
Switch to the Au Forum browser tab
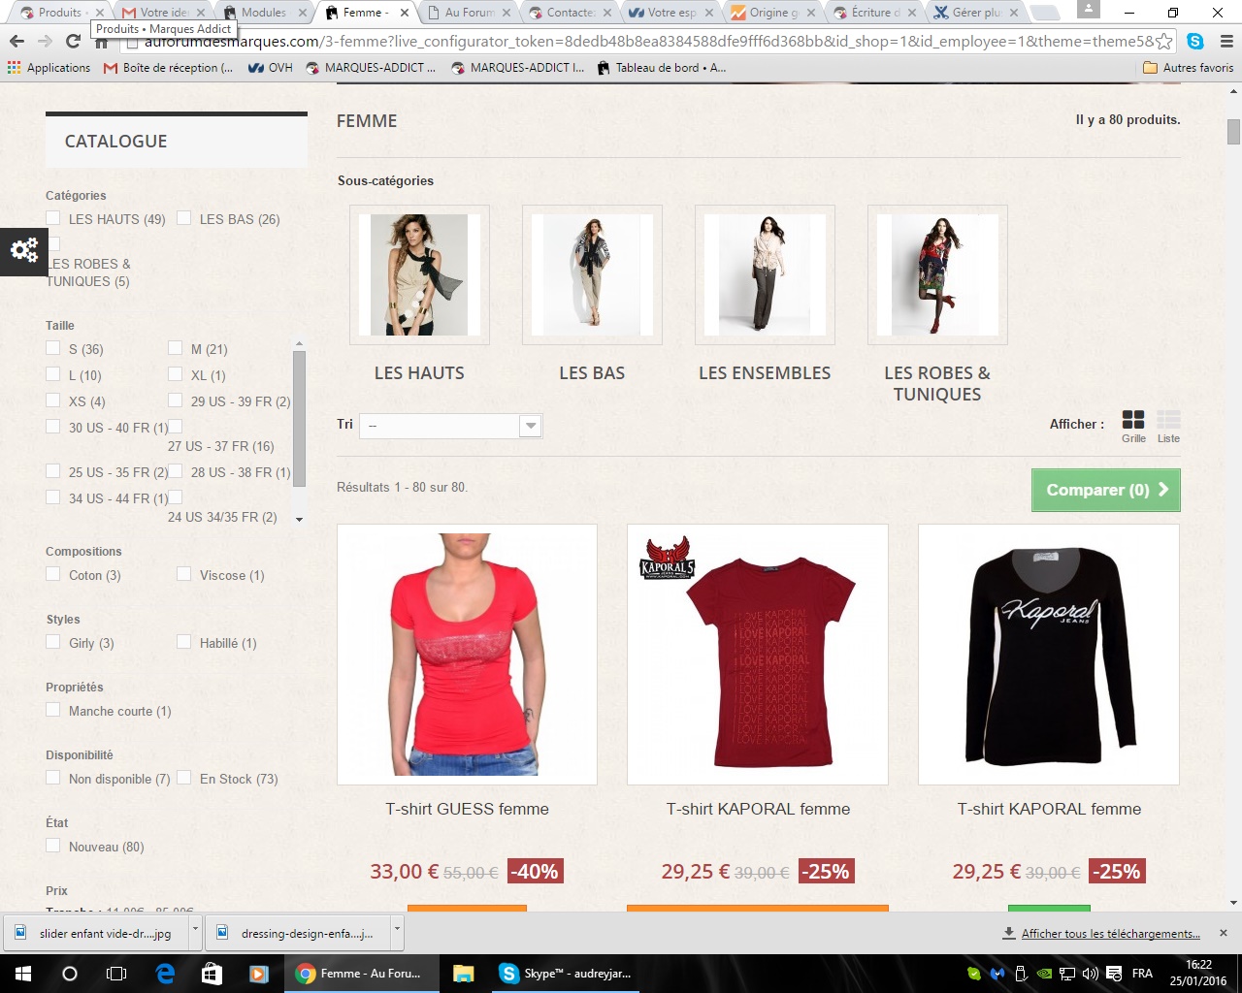tap(469, 13)
